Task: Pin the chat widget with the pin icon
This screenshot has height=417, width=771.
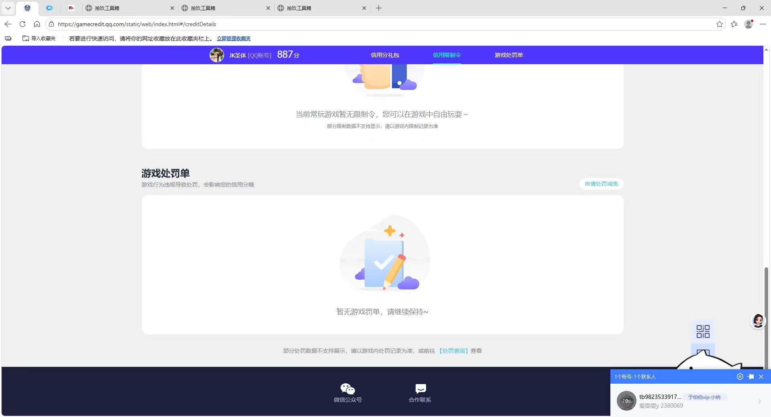Action: point(751,376)
